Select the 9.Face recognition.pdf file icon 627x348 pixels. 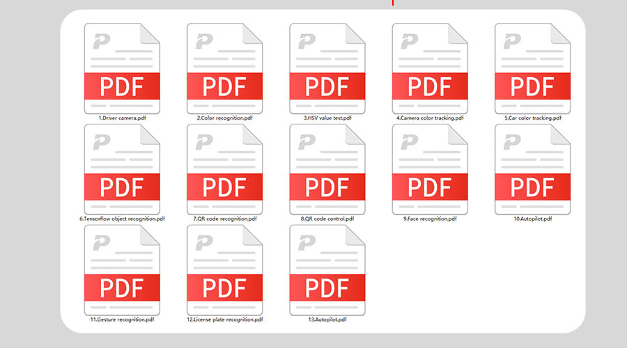coord(430,169)
